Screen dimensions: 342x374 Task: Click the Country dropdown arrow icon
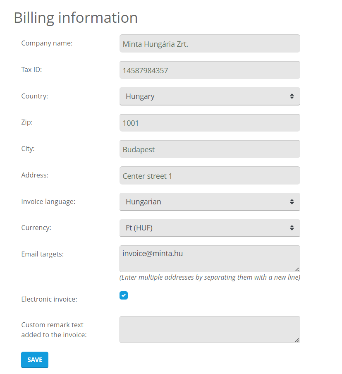coord(292,96)
